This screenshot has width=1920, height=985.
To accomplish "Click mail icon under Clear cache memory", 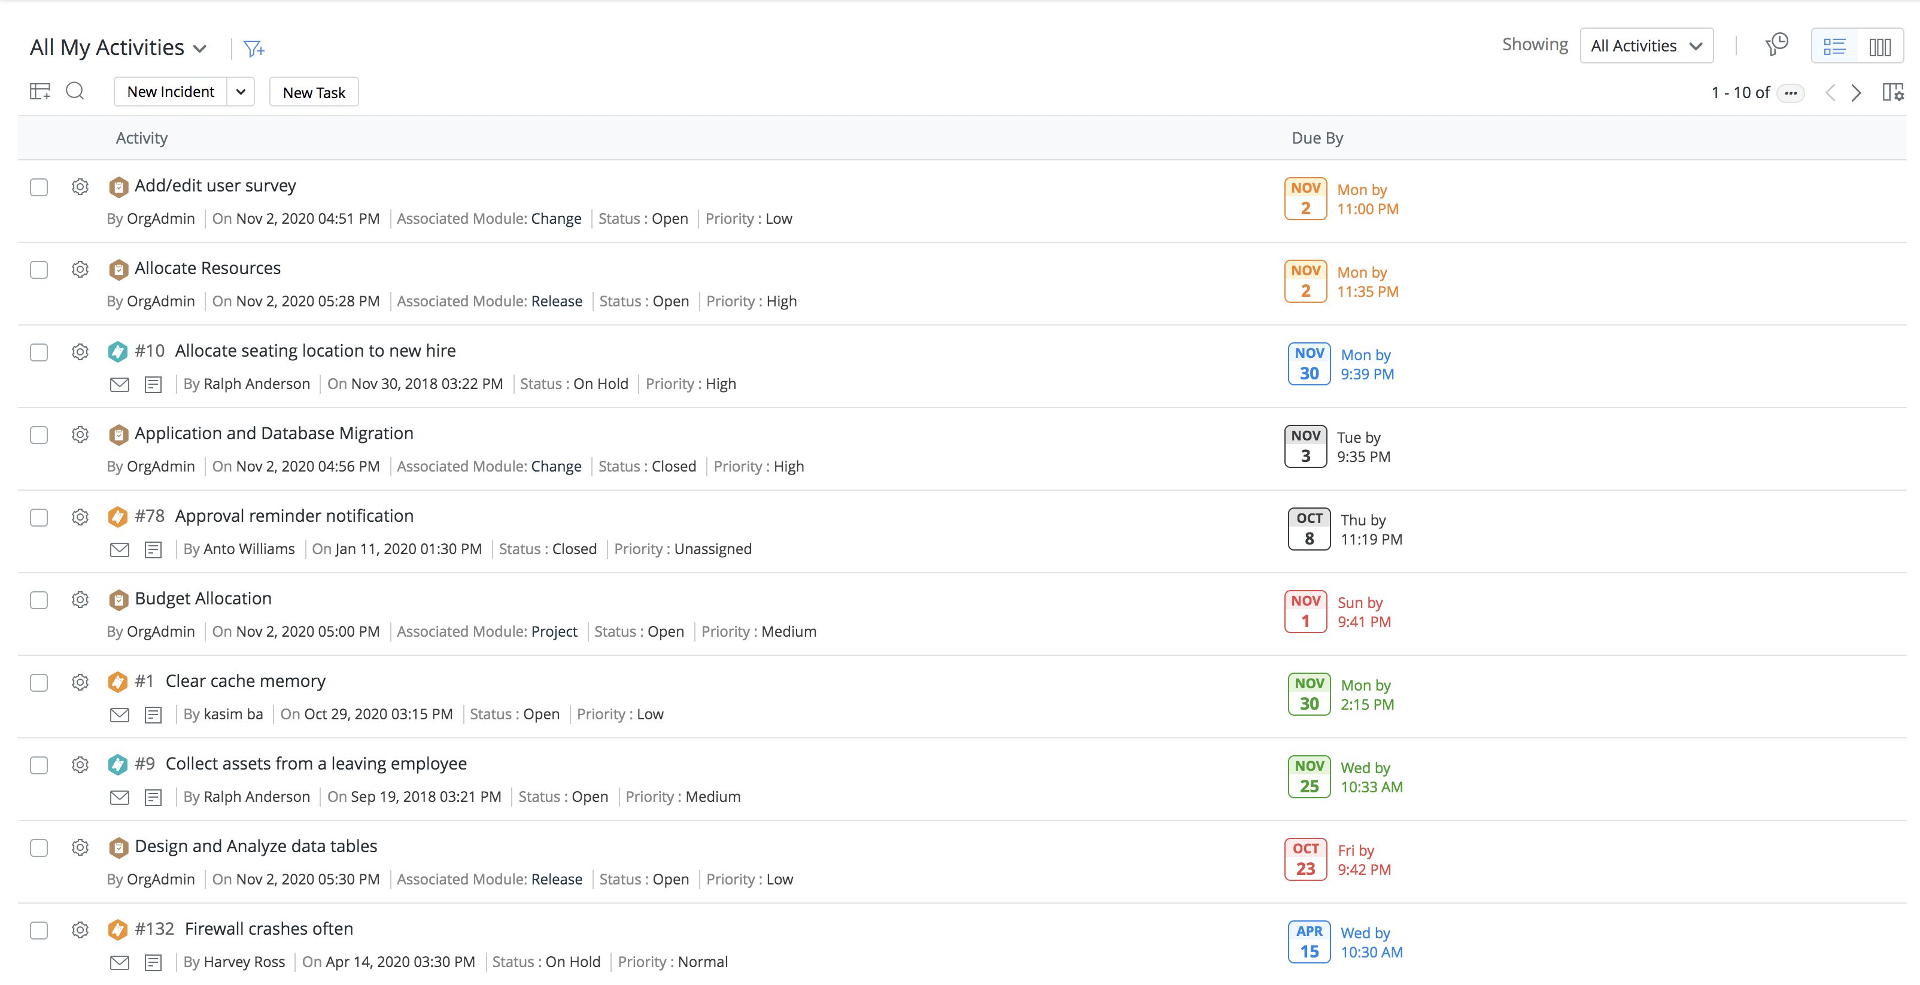I will point(119,715).
